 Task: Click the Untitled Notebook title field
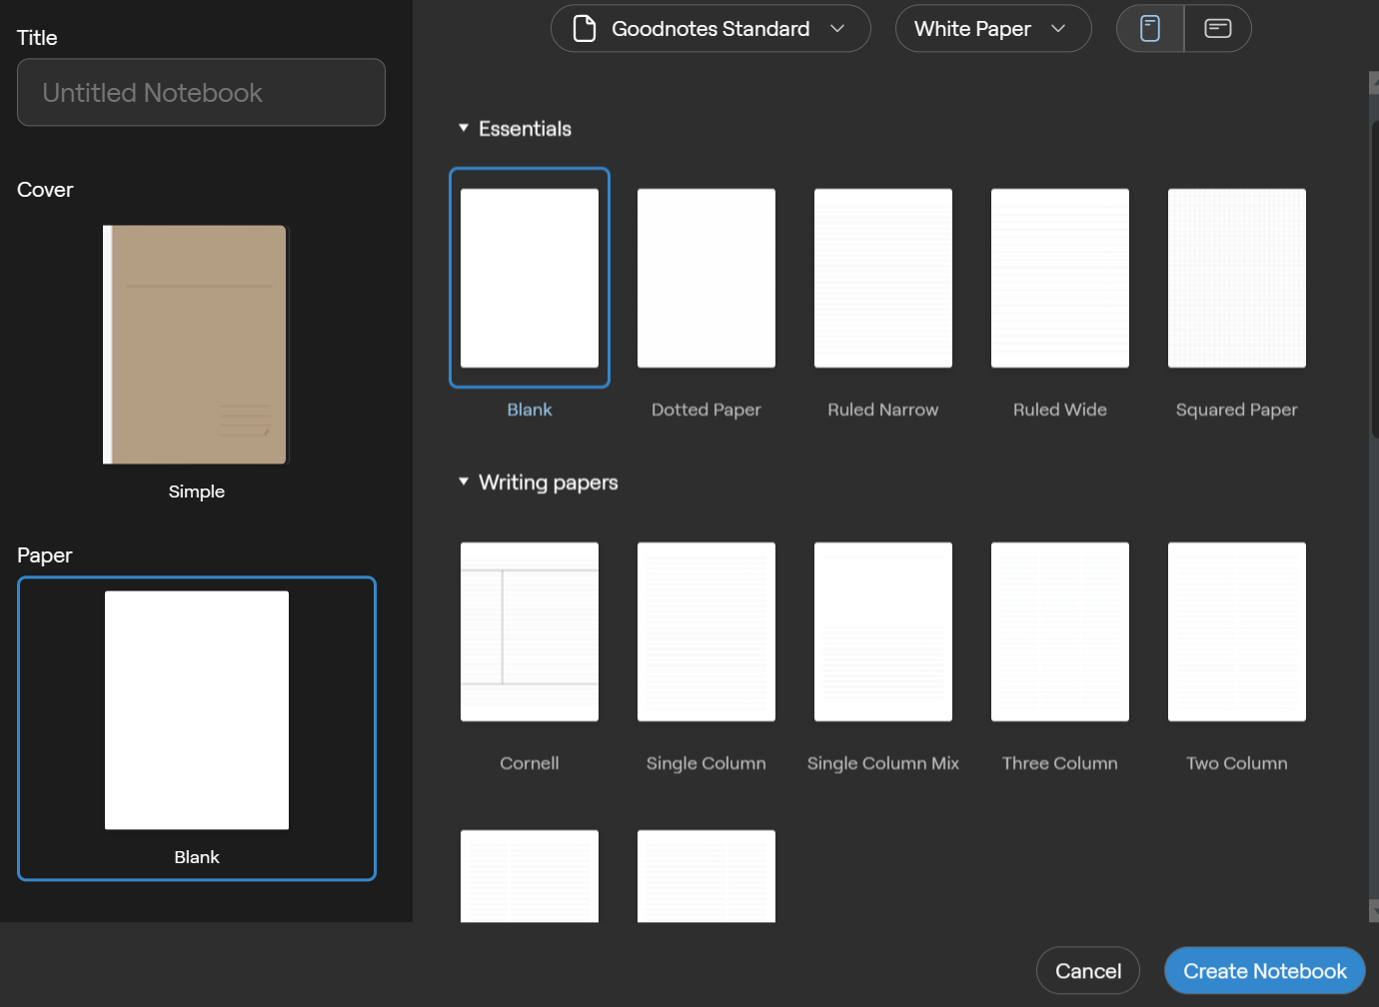point(201,92)
